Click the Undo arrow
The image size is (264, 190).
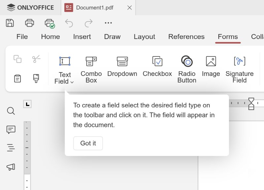69,22
